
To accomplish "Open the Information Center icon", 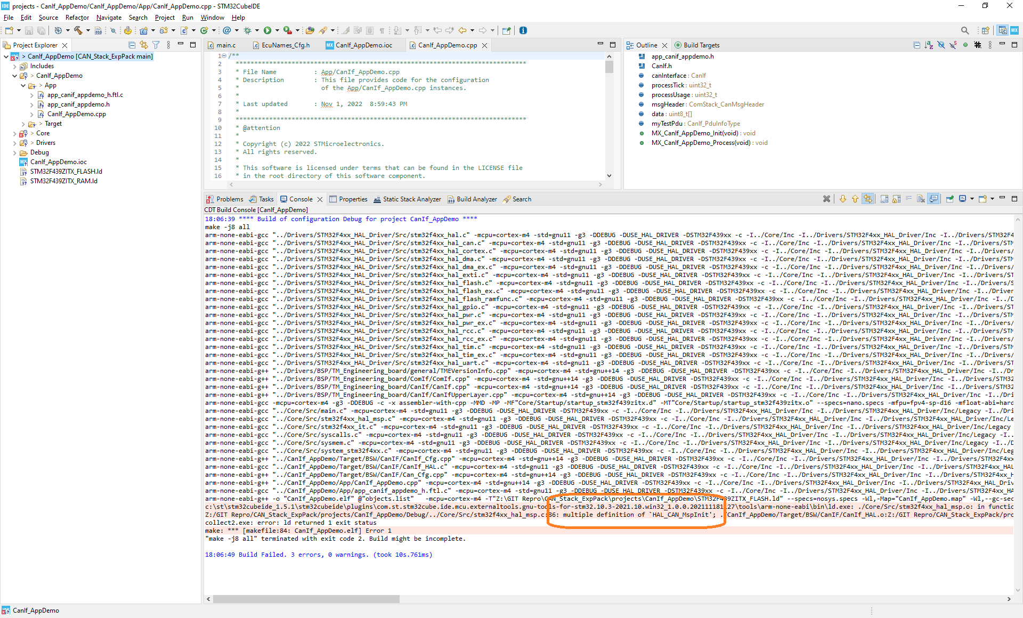I will pyautogui.click(x=523, y=30).
